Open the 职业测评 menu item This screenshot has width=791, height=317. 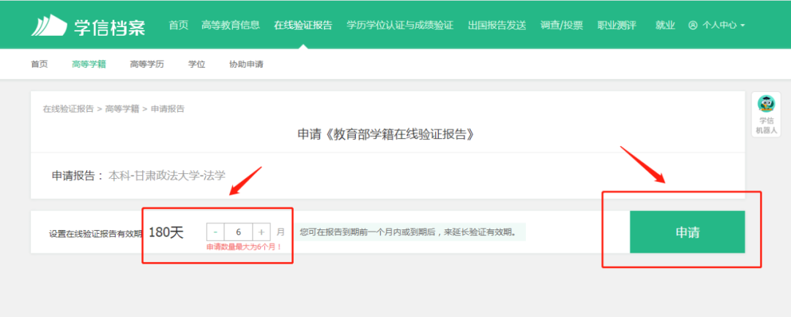[x=617, y=25]
